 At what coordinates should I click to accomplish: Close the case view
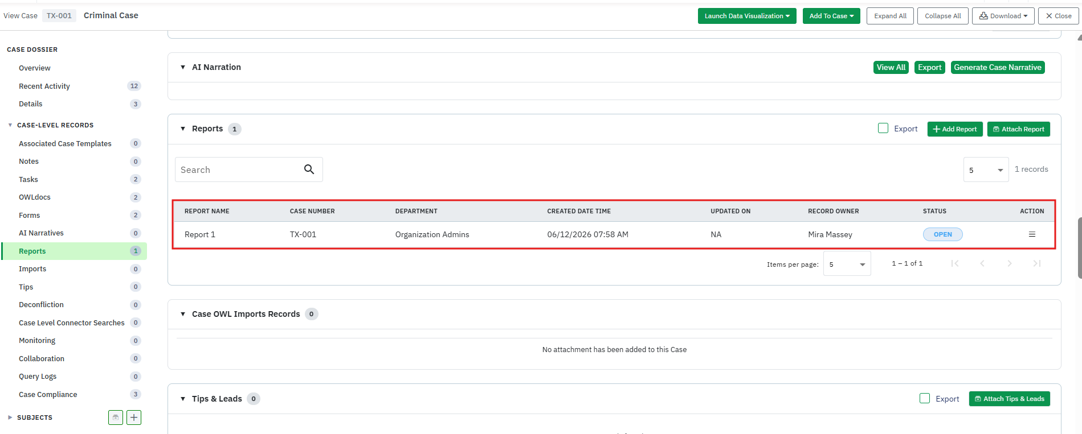click(x=1059, y=16)
